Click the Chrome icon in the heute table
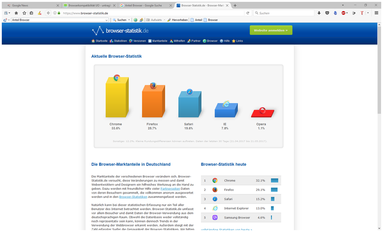Viewport: 383px width, 232px height. [215, 181]
